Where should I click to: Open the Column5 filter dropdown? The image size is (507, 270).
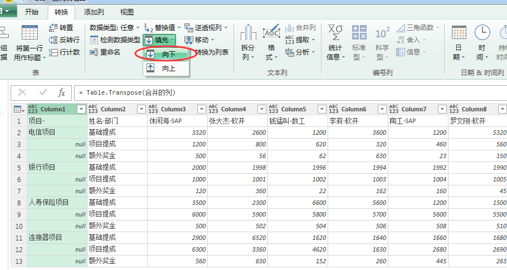click(x=321, y=109)
